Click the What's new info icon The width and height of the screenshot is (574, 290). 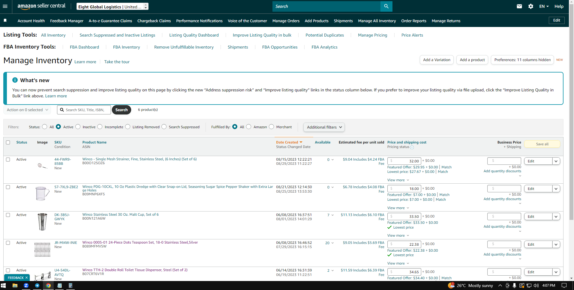(x=15, y=80)
